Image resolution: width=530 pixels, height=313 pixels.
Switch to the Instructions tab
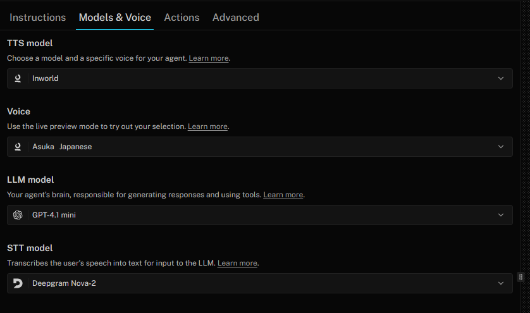click(x=37, y=18)
